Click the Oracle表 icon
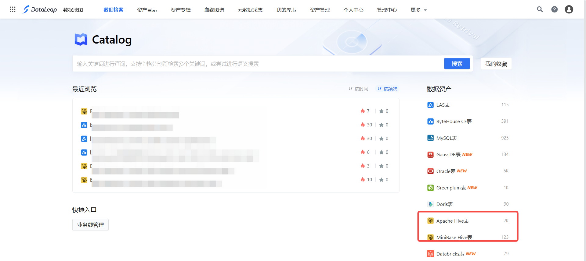This screenshot has width=586, height=261. [x=430, y=171]
